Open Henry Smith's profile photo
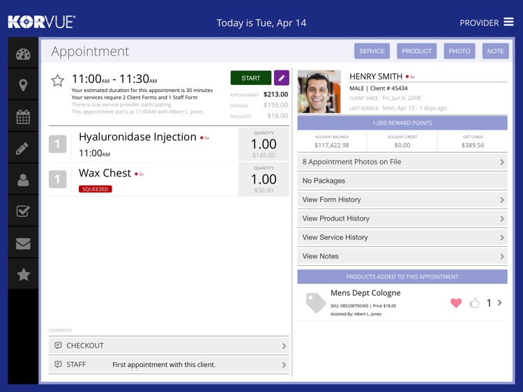Screen dimensions: 523x392 click(319, 91)
